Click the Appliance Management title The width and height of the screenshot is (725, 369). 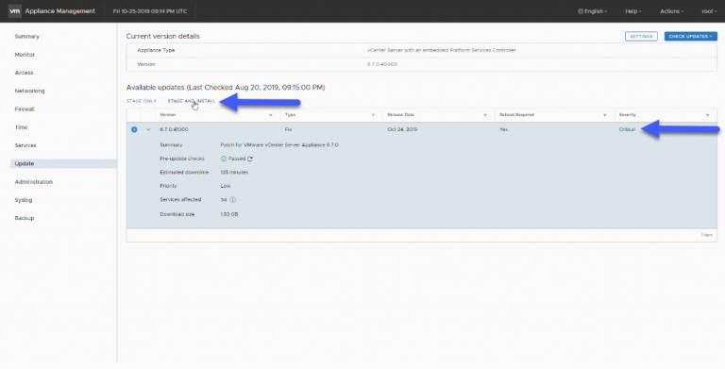(60, 11)
